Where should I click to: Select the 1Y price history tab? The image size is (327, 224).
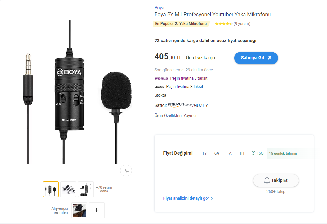(x=204, y=153)
